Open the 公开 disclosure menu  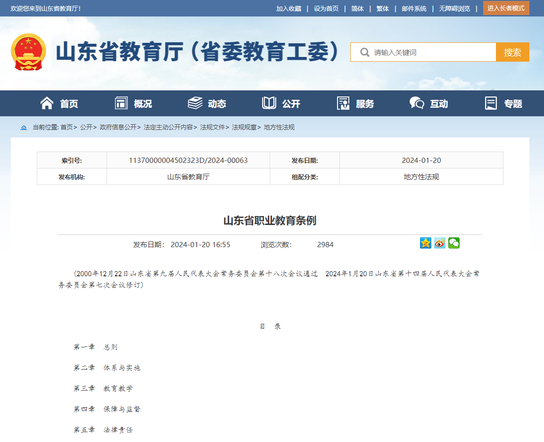(281, 104)
